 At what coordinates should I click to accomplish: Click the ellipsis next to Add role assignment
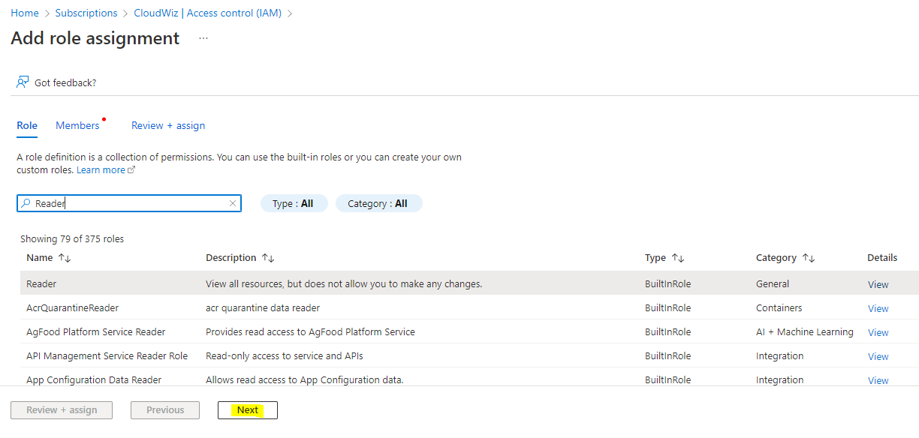click(203, 38)
